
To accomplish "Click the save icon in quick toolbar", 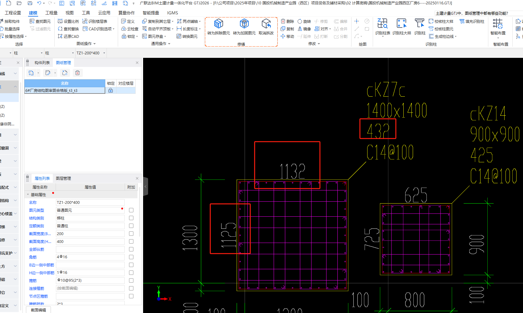I will tap(30, 3).
